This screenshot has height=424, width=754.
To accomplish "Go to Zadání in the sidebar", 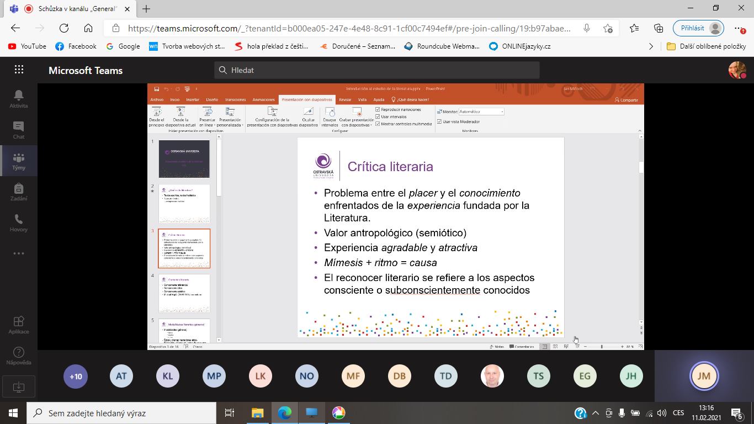I will pyautogui.click(x=19, y=192).
